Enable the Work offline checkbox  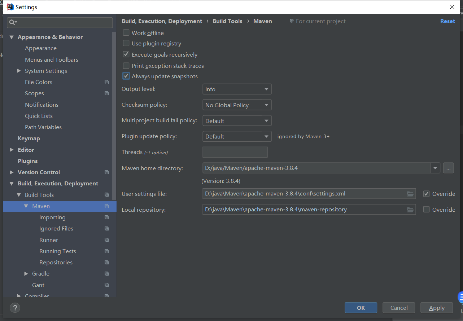(x=126, y=32)
